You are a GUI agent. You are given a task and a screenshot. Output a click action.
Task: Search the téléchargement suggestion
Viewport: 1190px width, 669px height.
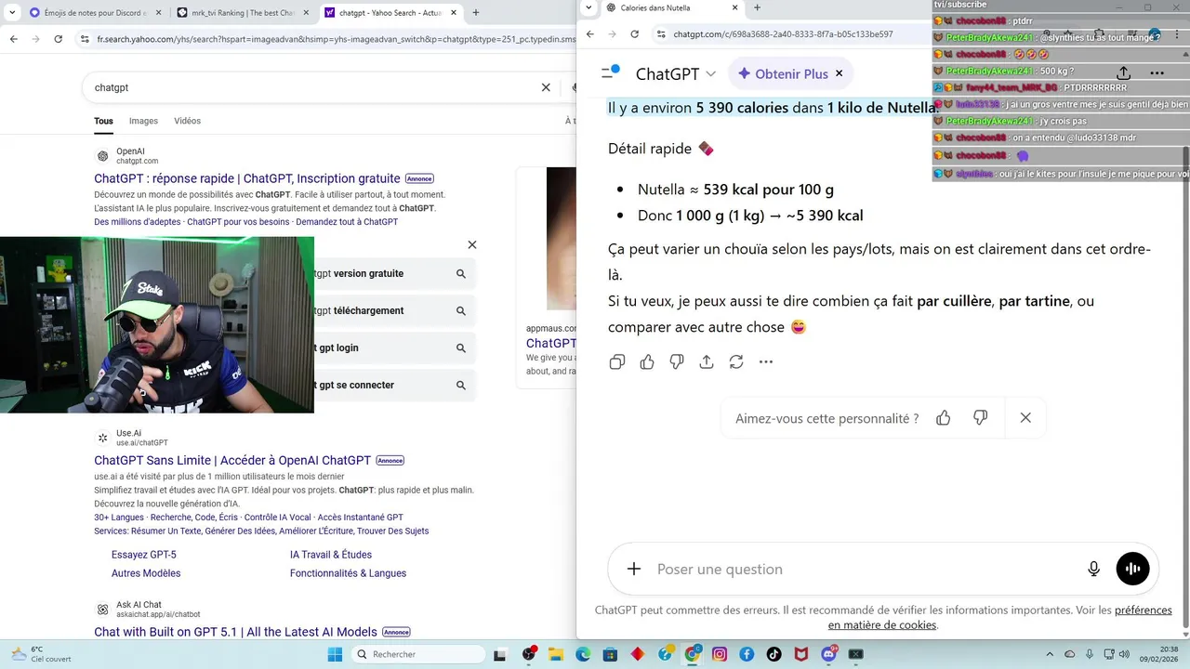point(395,310)
